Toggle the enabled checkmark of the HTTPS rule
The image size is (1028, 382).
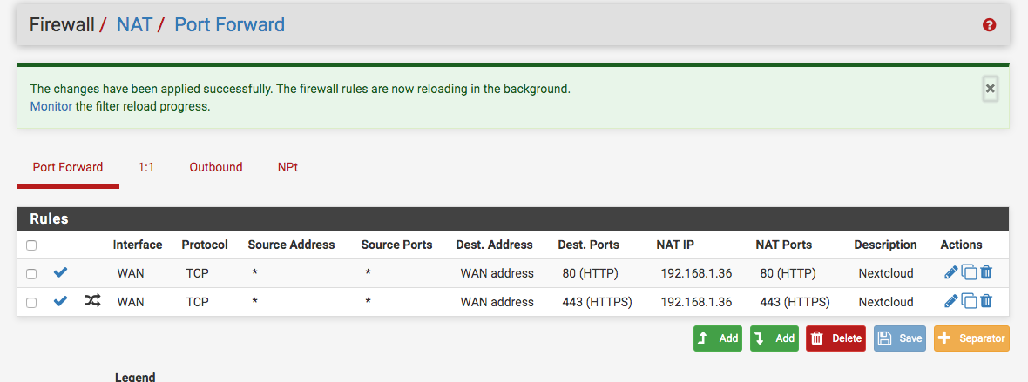coord(60,301)
